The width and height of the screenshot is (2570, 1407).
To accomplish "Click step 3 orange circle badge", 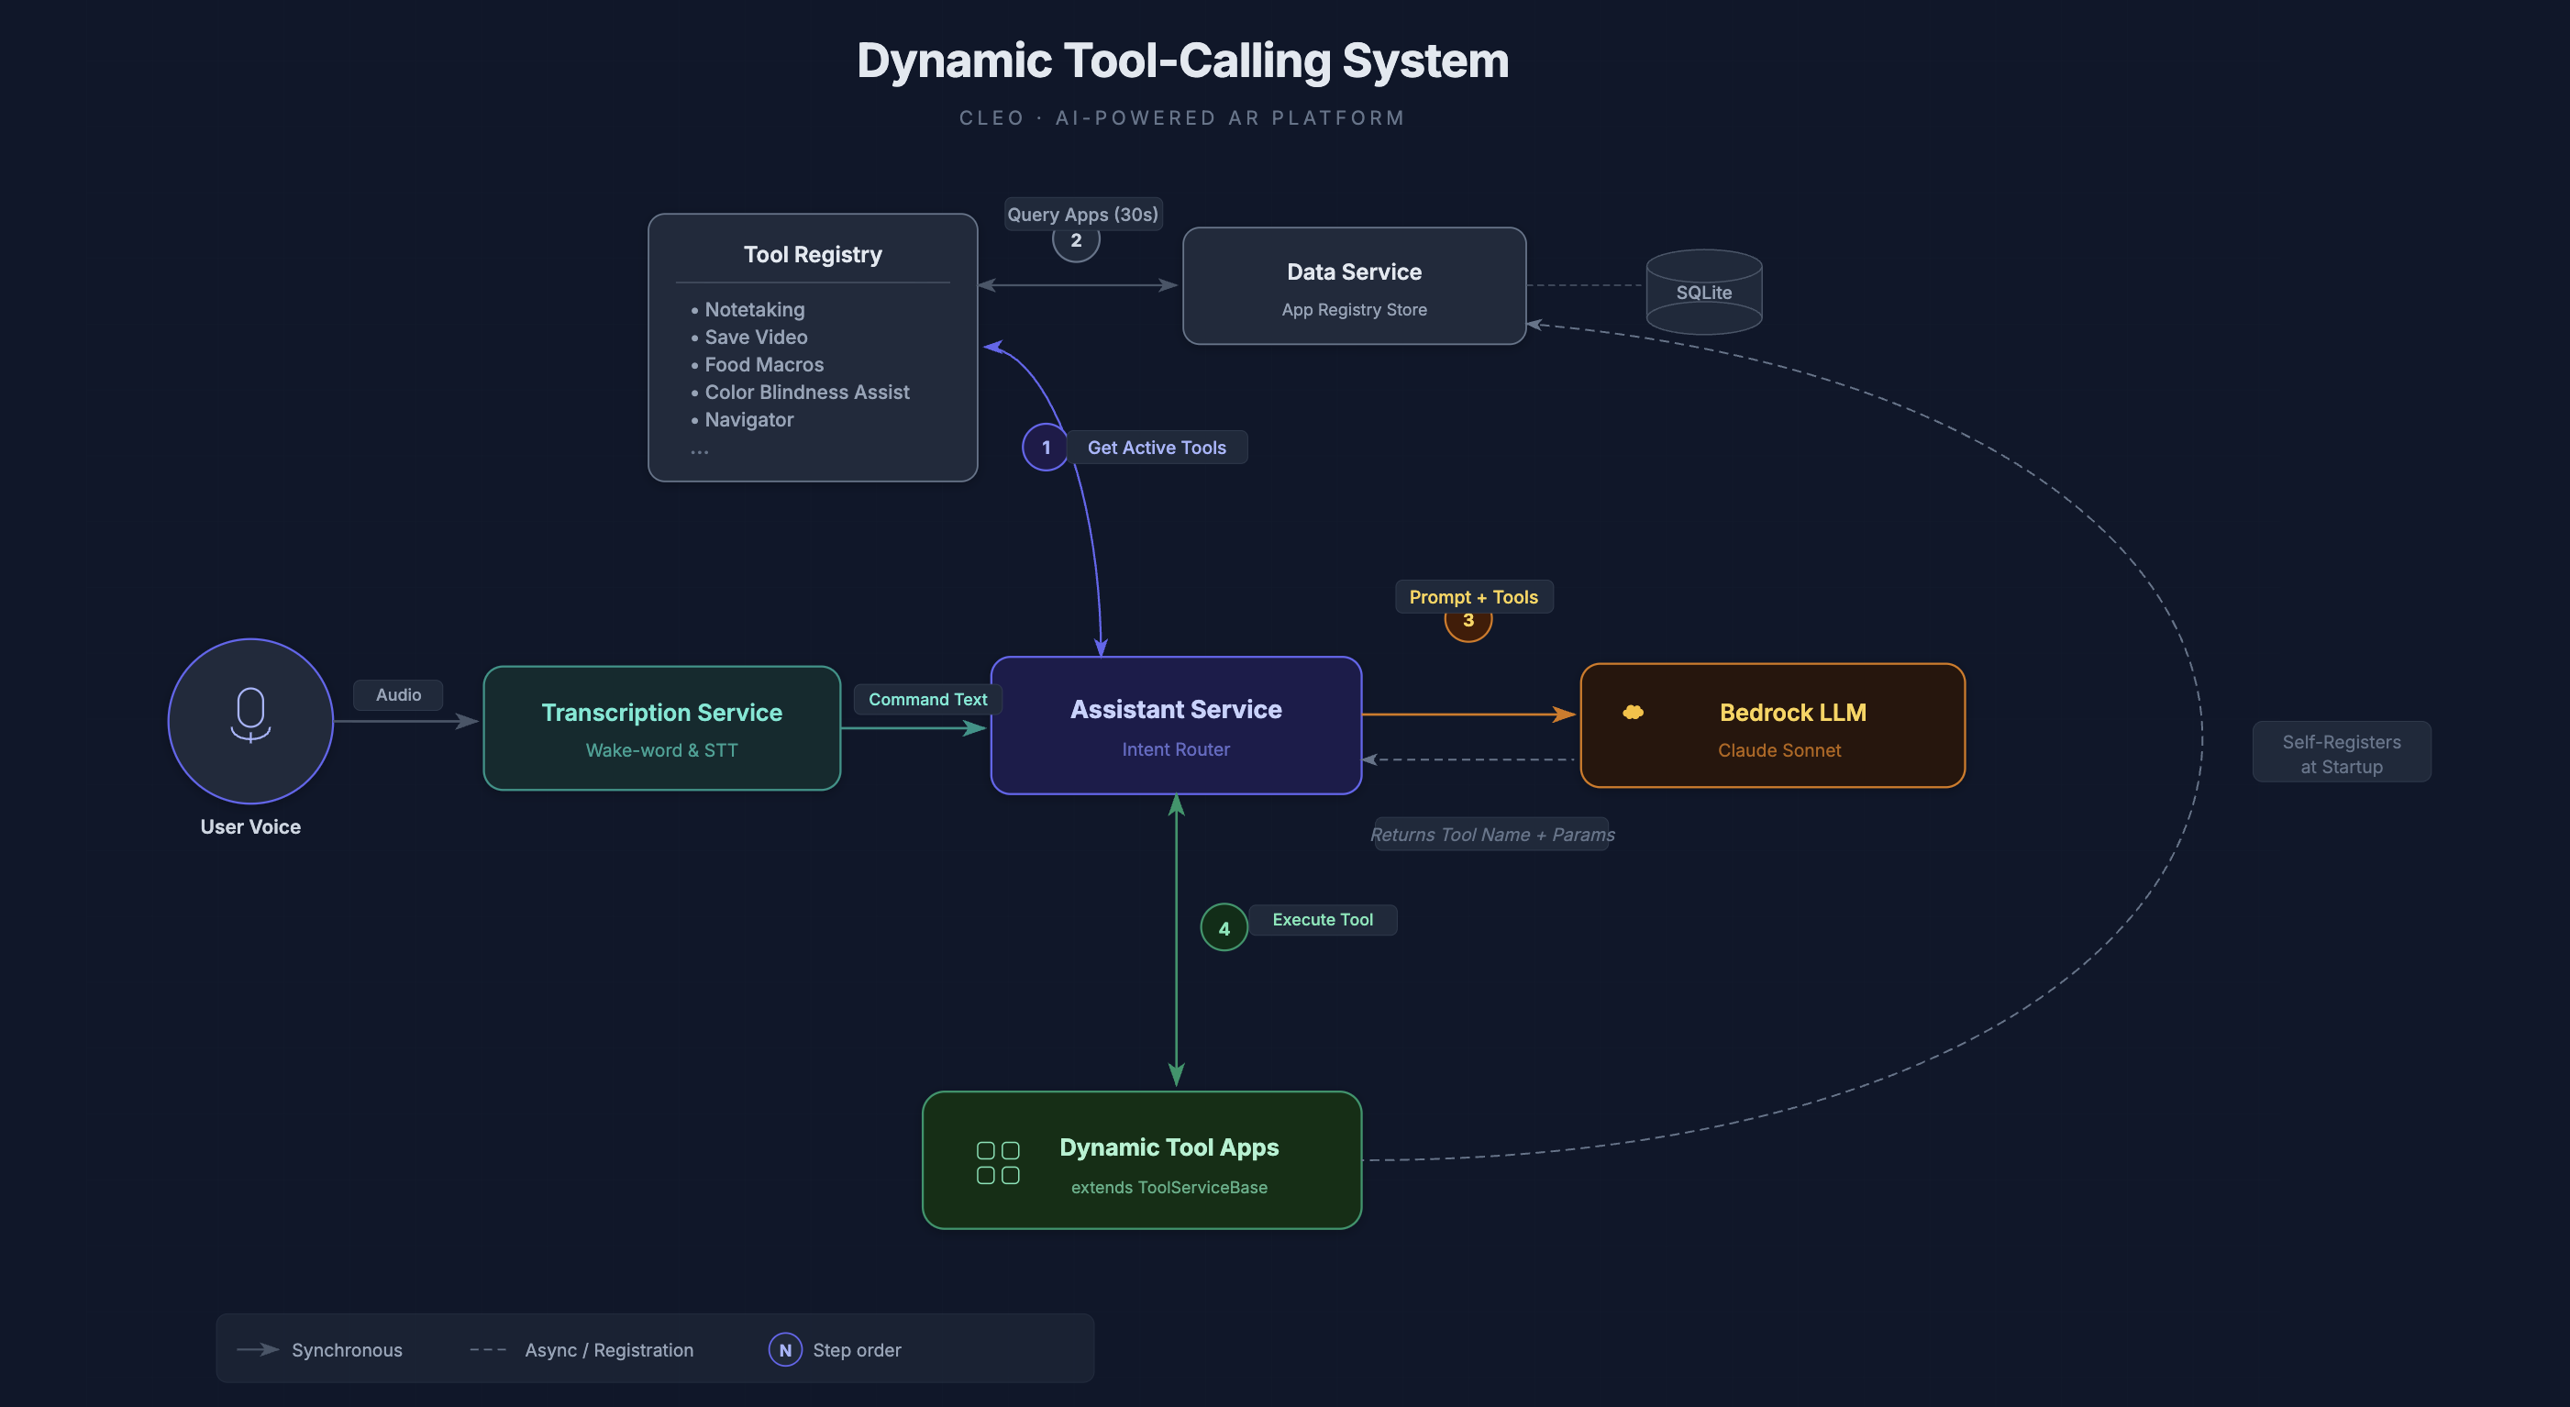I will tap(1468, 625).
